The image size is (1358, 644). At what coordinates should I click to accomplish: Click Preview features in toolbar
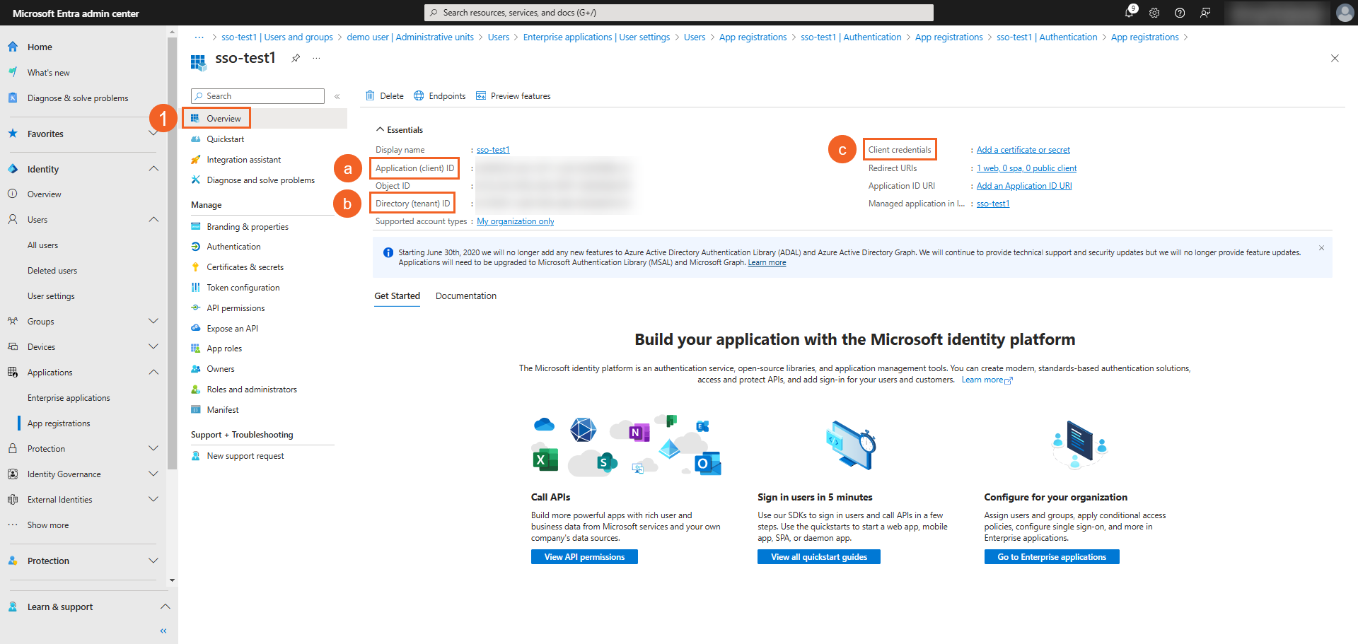(x=513, y=96)
